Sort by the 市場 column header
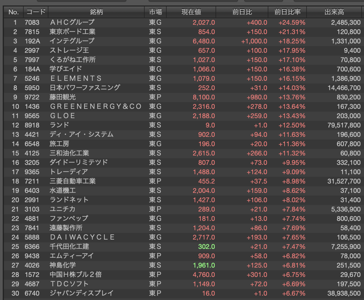Viewport: 364px width, 300px height. coord(155,12)
